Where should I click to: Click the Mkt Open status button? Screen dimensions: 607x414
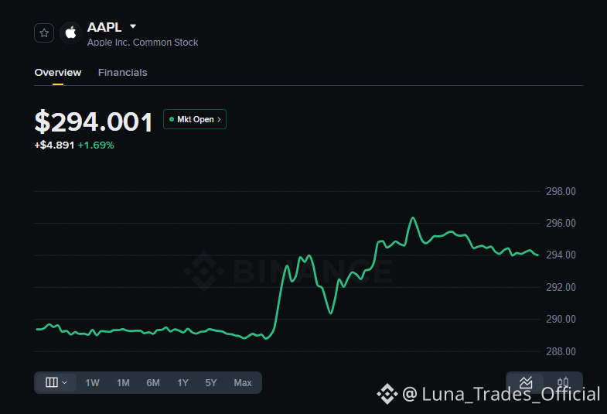click(195, 119)
